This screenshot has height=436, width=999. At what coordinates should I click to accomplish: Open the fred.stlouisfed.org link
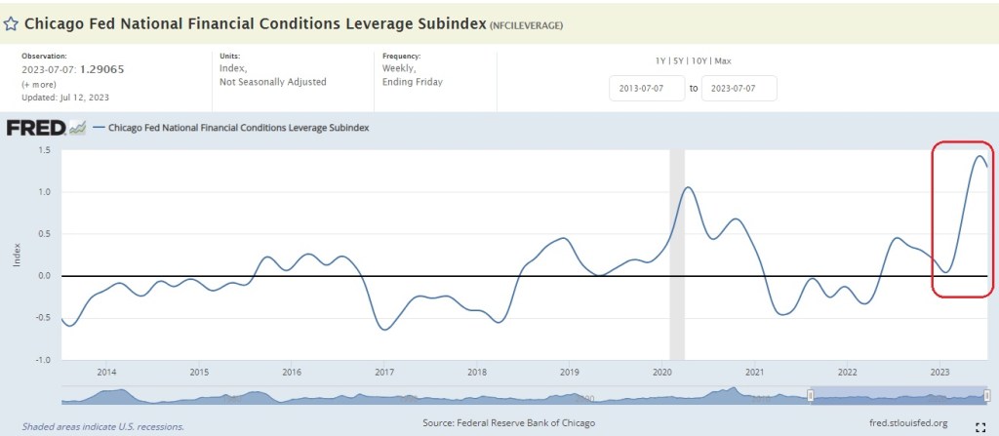point(907,423)
